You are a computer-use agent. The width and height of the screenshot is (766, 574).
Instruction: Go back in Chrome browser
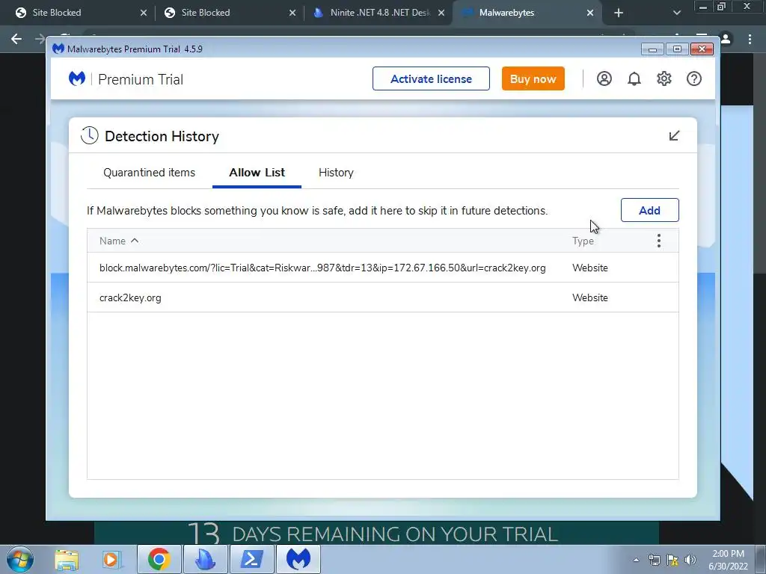pos(16,39)
